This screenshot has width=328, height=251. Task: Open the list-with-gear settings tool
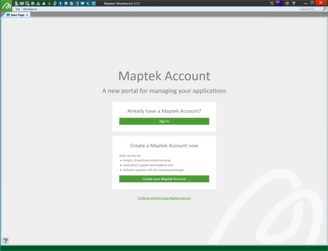(27, 3)
